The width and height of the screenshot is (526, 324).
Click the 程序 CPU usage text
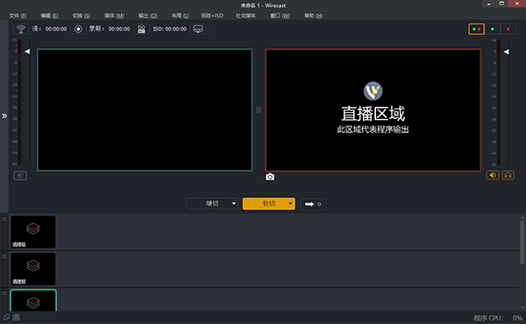point(498,318)
